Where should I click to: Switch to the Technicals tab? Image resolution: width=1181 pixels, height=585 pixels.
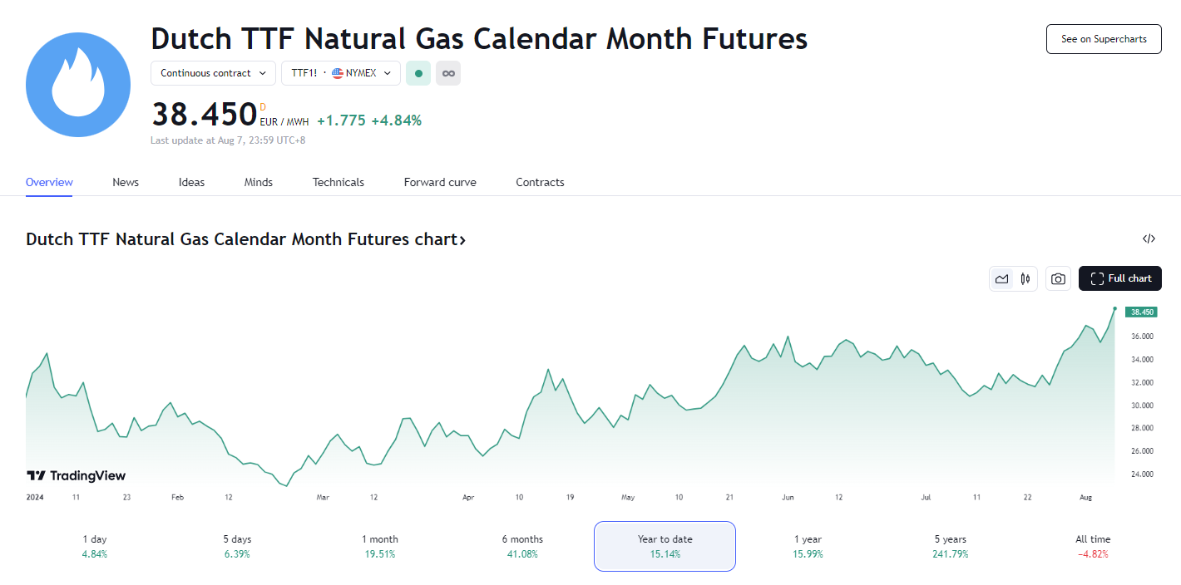pyautogui.click(x=338, y=182)
